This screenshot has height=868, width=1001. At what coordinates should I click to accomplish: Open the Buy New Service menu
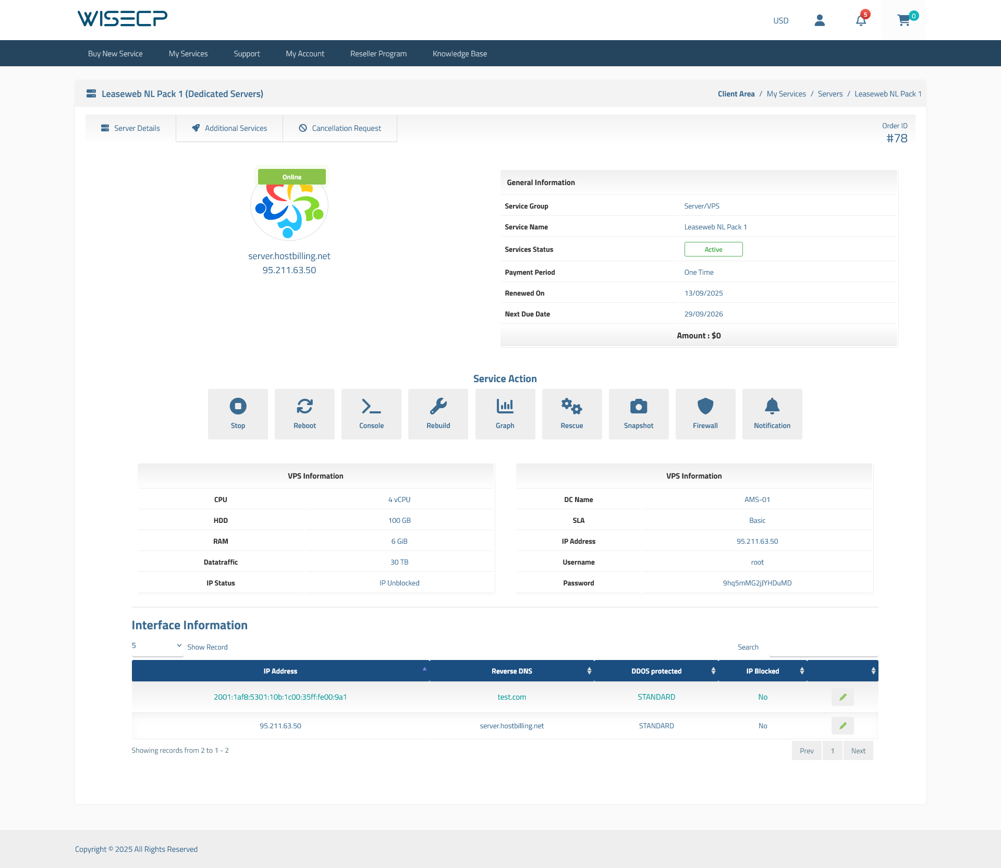tap(115, 54)
